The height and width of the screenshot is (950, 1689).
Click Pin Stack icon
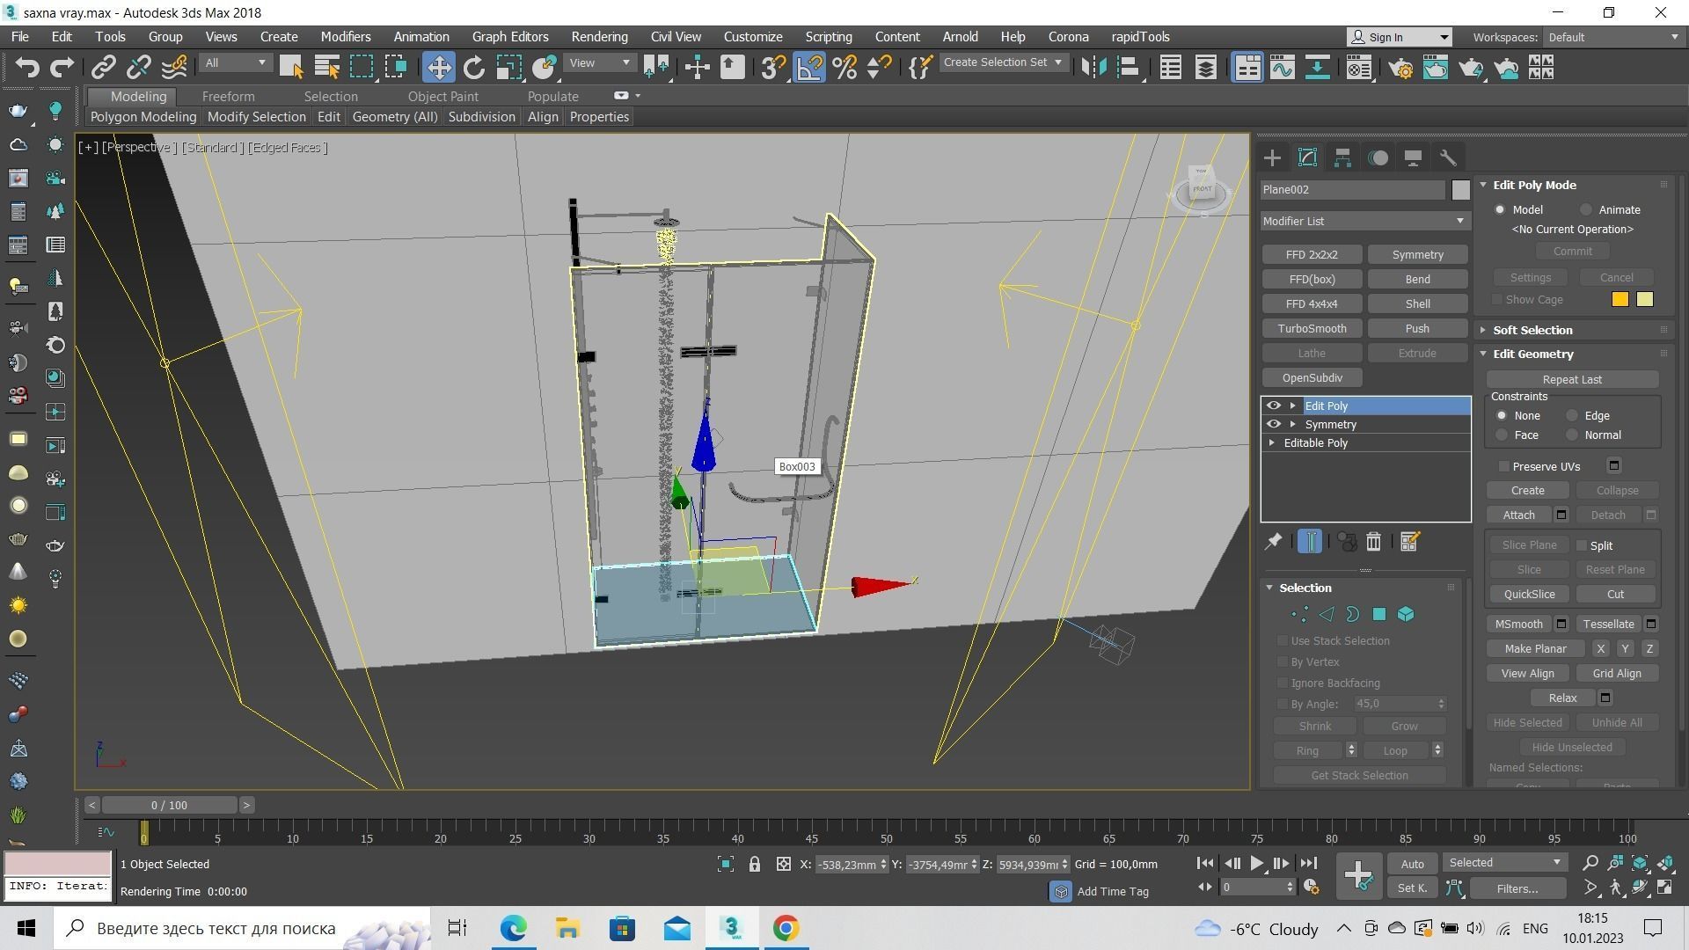(1273, 542)
